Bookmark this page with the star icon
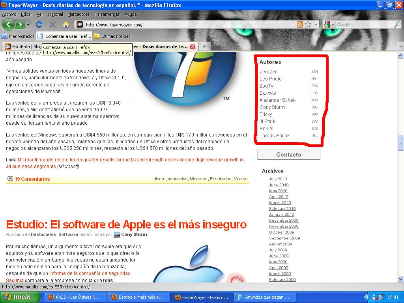 point(308,24)
